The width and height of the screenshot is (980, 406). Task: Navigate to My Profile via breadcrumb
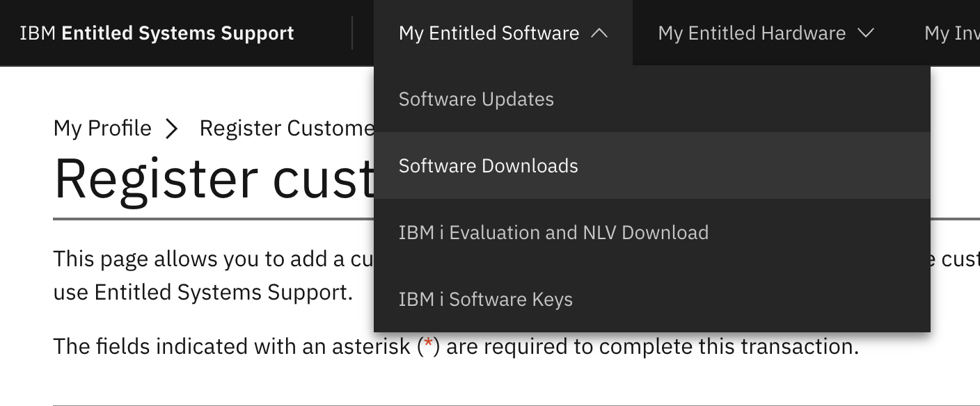[102, 128]
